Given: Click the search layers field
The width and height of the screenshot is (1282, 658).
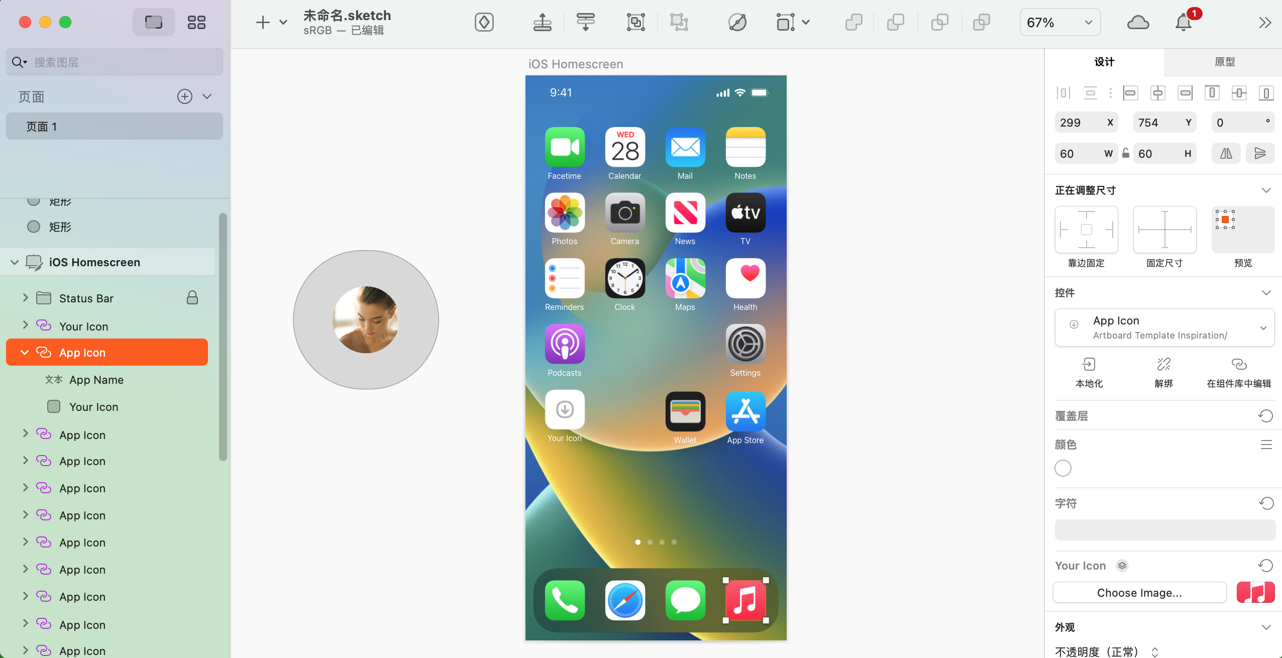Looking at the screenshot, I should (115, 62).
